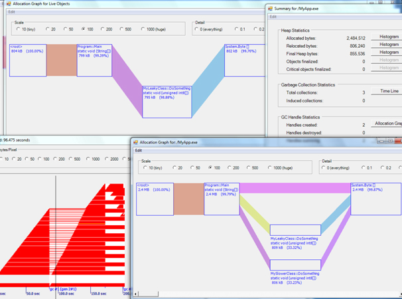The height and width of the screenshot is (299, 402).
Task: Click the gc #1 marker on the timeline axis
Action: coord(54,289)
